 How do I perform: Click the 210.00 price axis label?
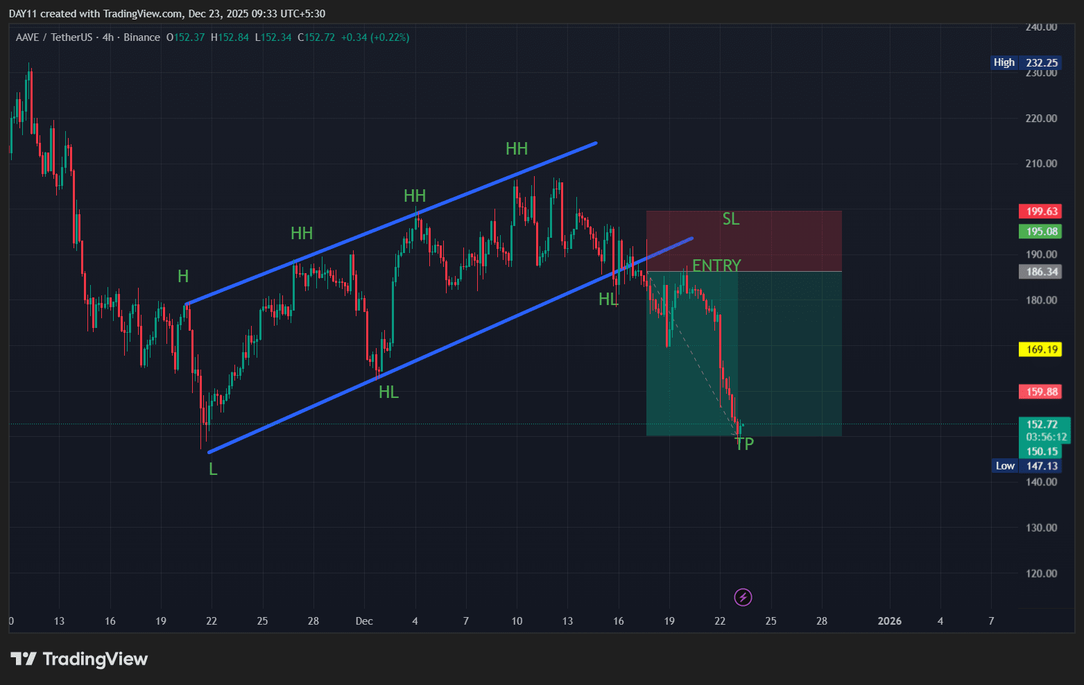click(x=1041, y=164)
